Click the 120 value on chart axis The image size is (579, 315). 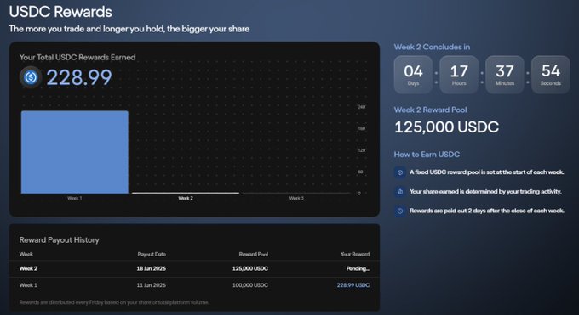tap(361, 150)
